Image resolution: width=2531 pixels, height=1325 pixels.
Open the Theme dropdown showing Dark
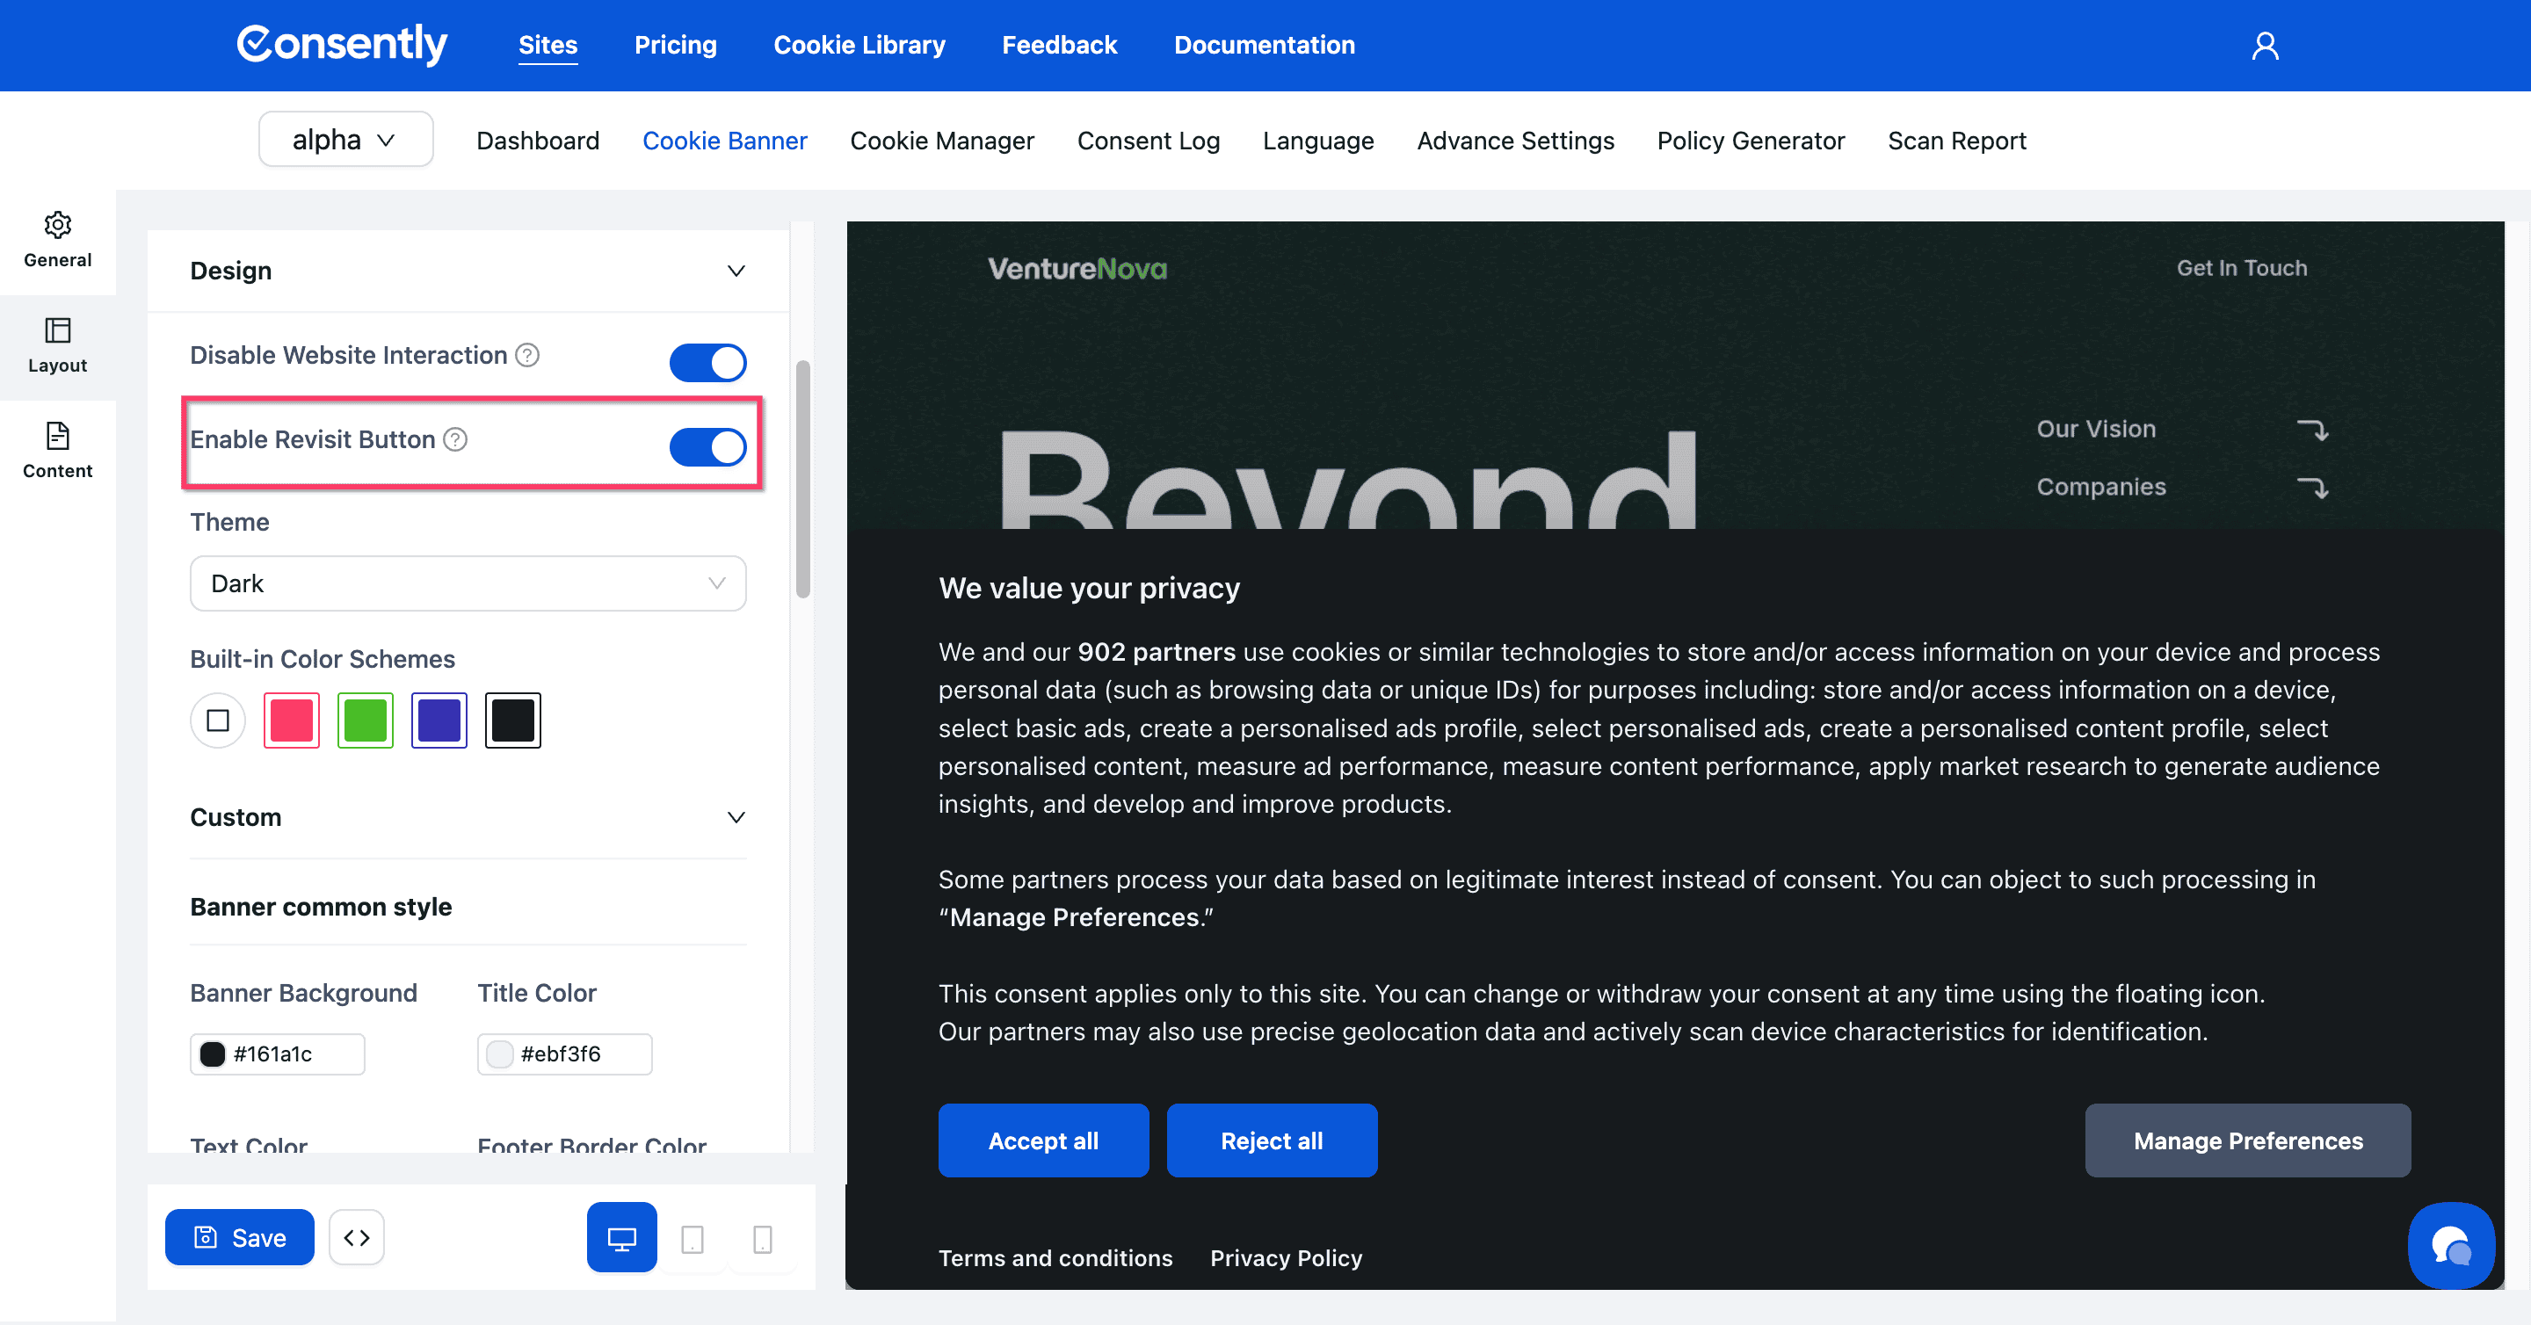click(468, 583)
